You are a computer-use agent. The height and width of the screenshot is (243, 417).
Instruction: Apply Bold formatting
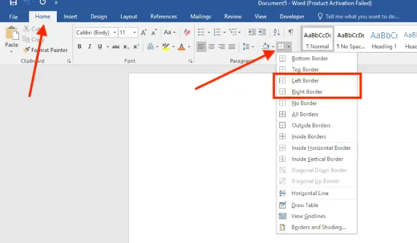pyautogui.click(x=79, y=46)
